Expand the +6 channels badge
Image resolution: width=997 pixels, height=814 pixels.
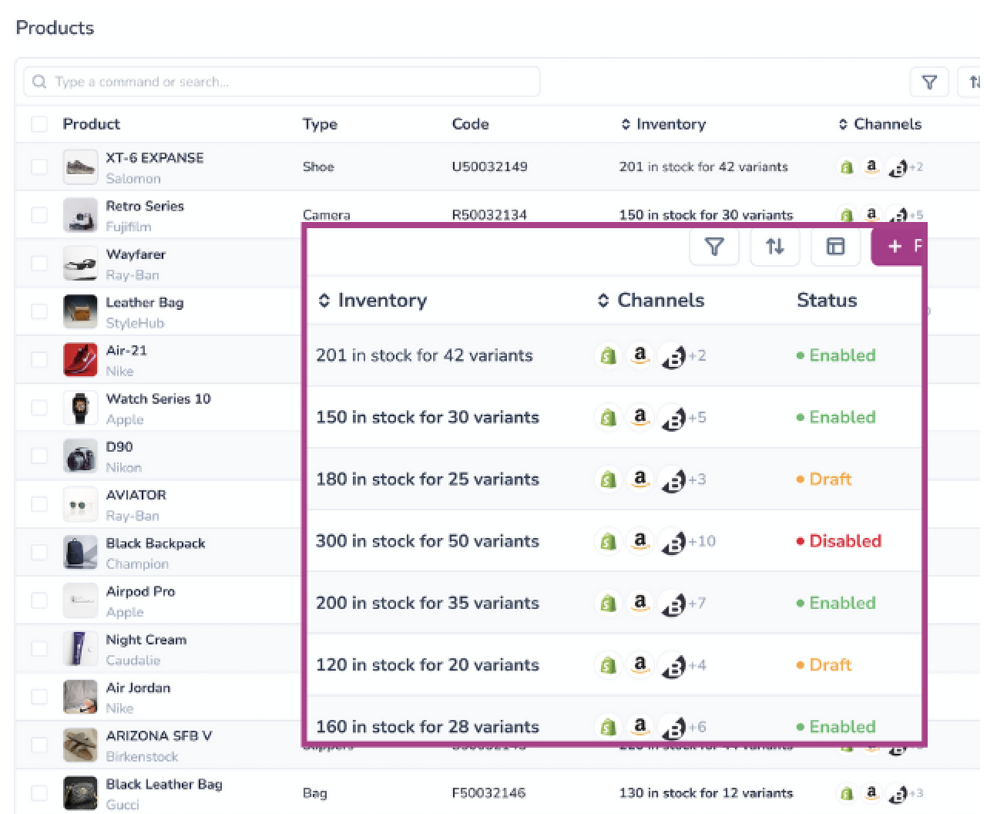coord(697,727)
